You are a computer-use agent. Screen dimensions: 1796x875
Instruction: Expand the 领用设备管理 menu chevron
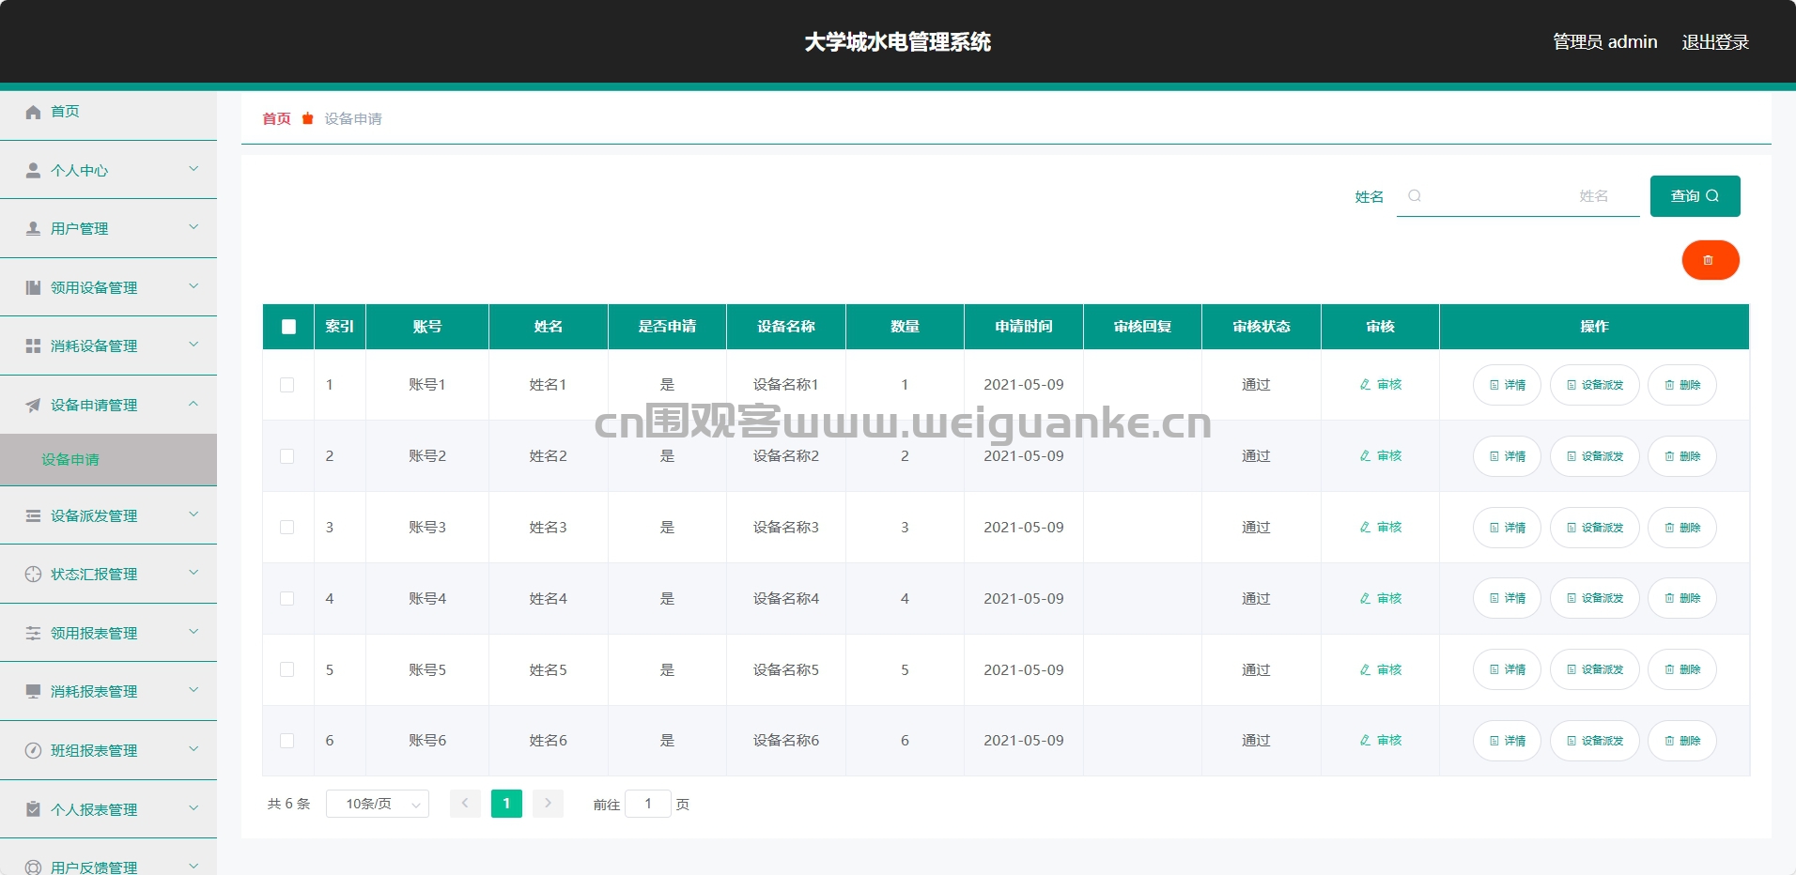click(x=194, y=286)
